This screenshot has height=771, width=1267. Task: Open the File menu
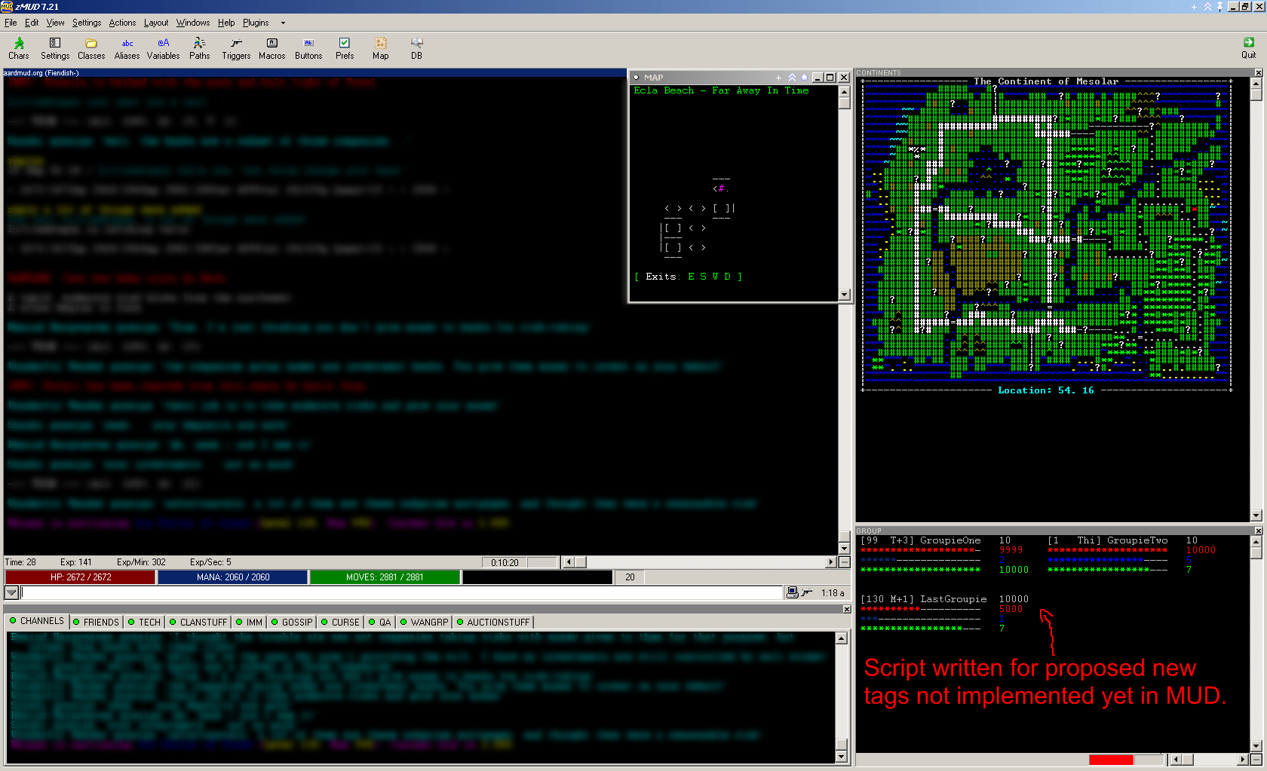tap(11, 23)
